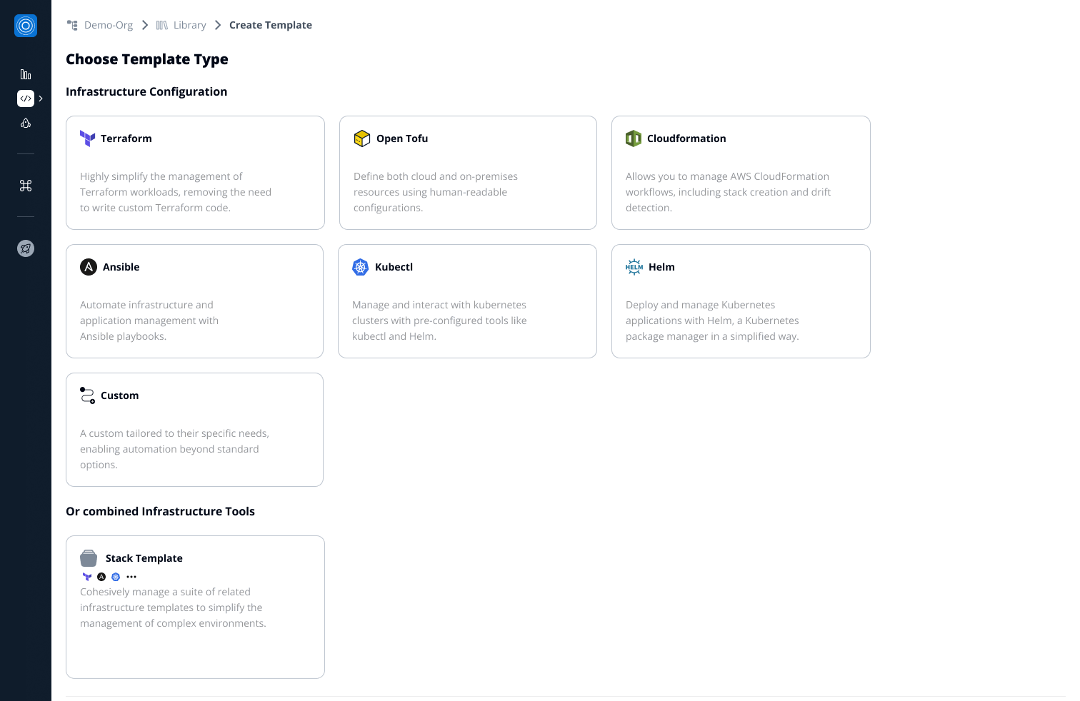Image resolution: width=1080 pixels, height=701 pixels.
Task: Open the user avatar at sidebar bottom
Action: click(26, 248)
